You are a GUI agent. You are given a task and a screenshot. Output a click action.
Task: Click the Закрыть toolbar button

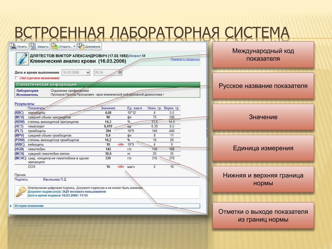tap(40, 46)
